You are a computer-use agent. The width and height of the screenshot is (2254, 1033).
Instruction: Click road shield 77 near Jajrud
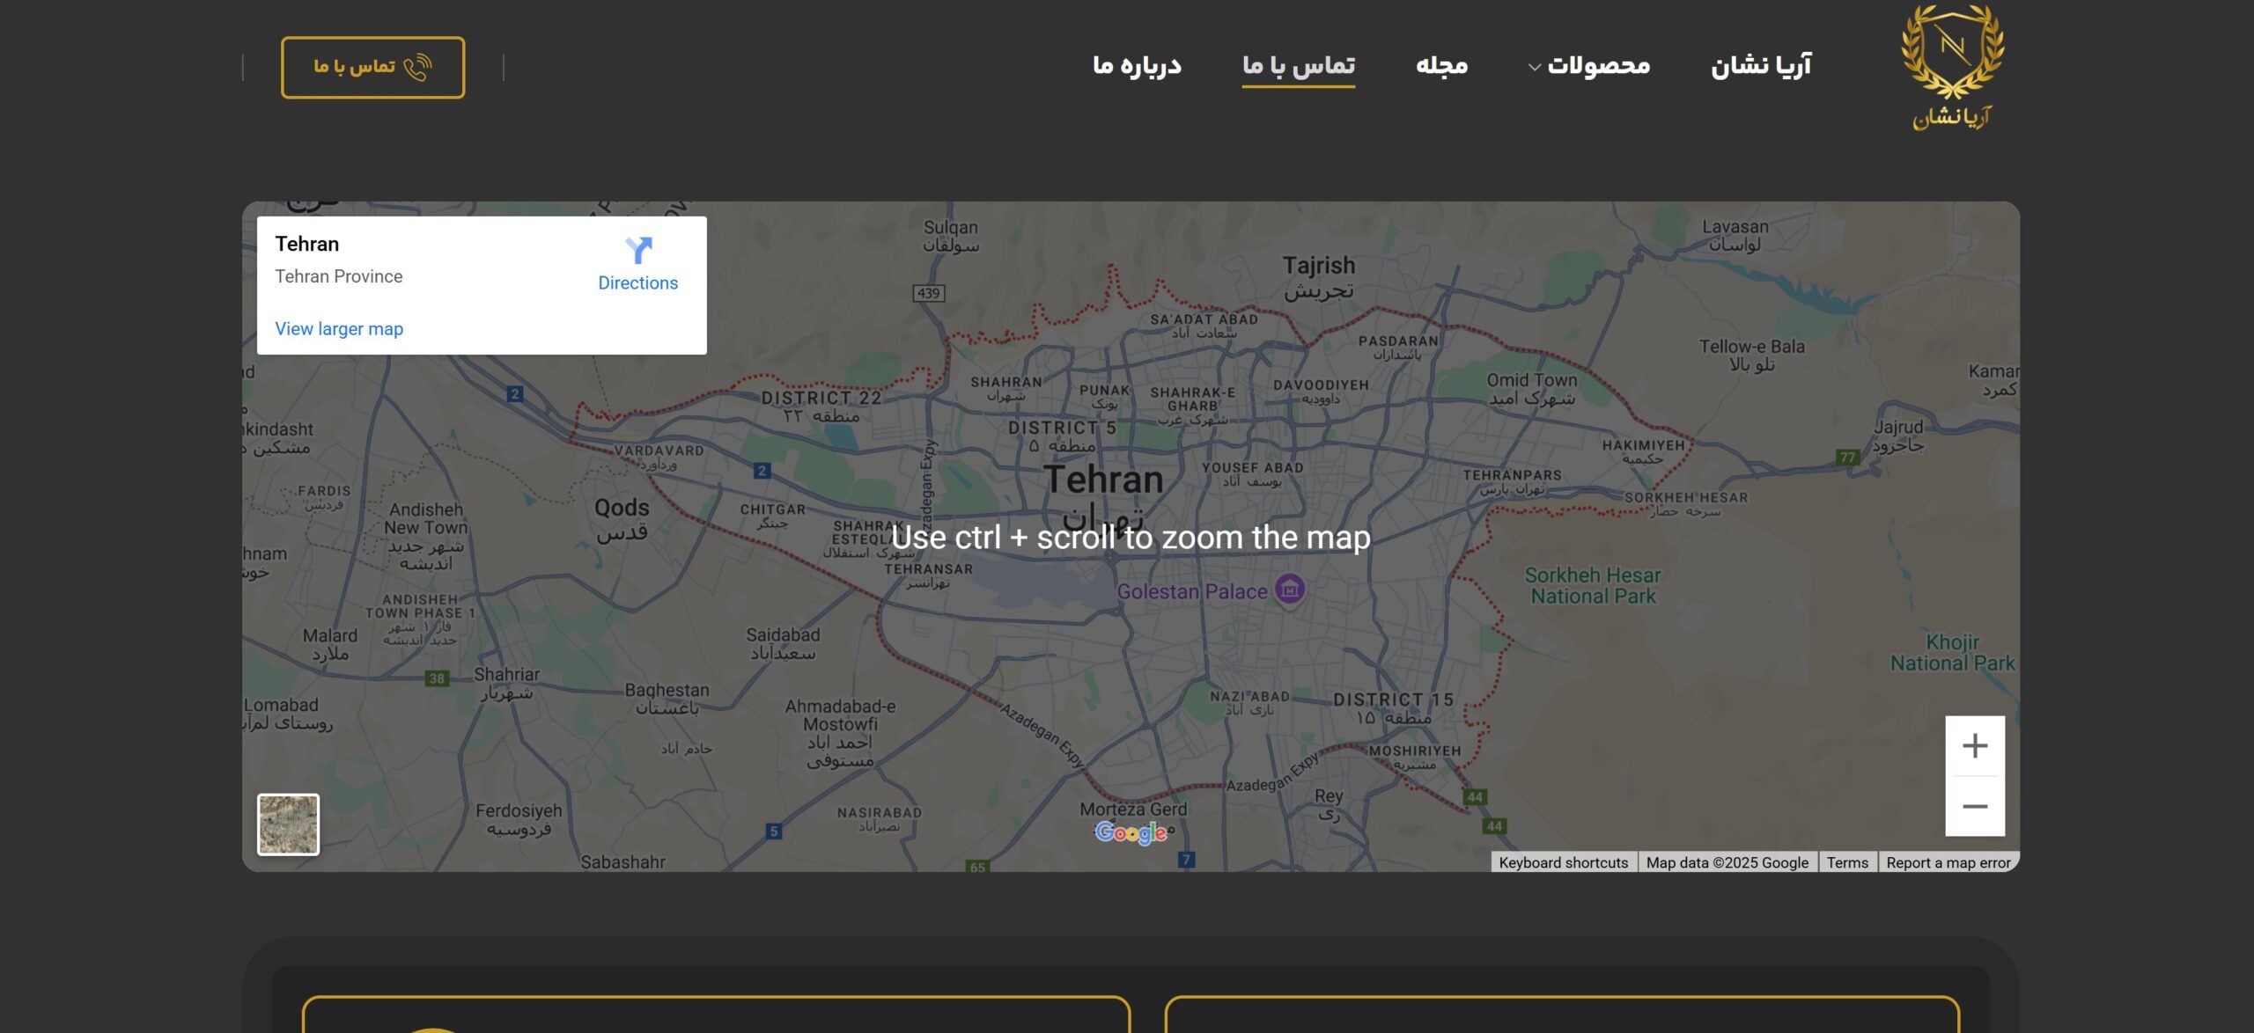pyautogui.click(x=1847, y=457)
